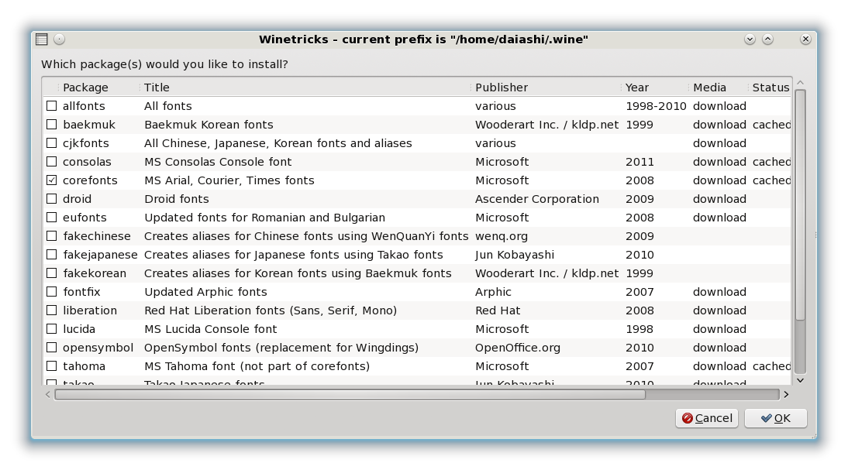Click 'cached' status in tahoma row
848x470 pixels.
[x=772, y=365]
